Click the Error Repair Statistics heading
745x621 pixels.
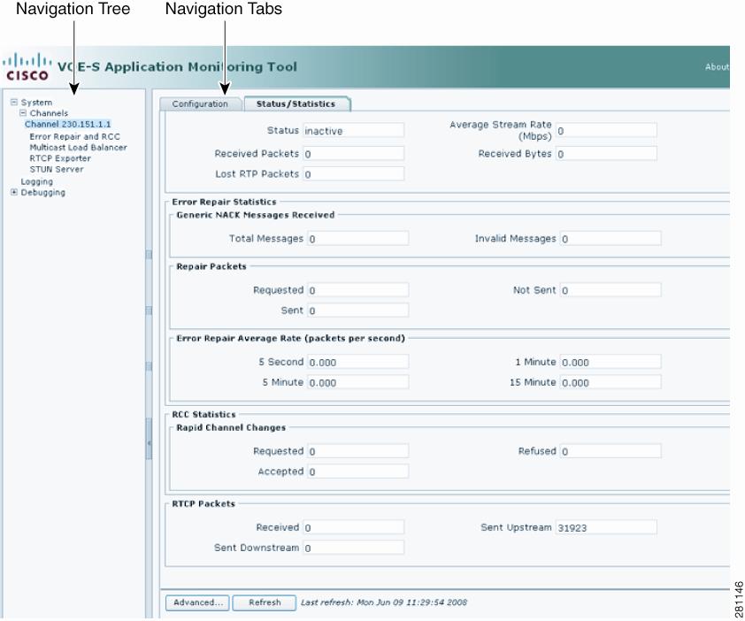point(224,202)
